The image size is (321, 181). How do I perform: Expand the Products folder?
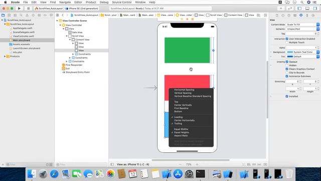point(5,56)
